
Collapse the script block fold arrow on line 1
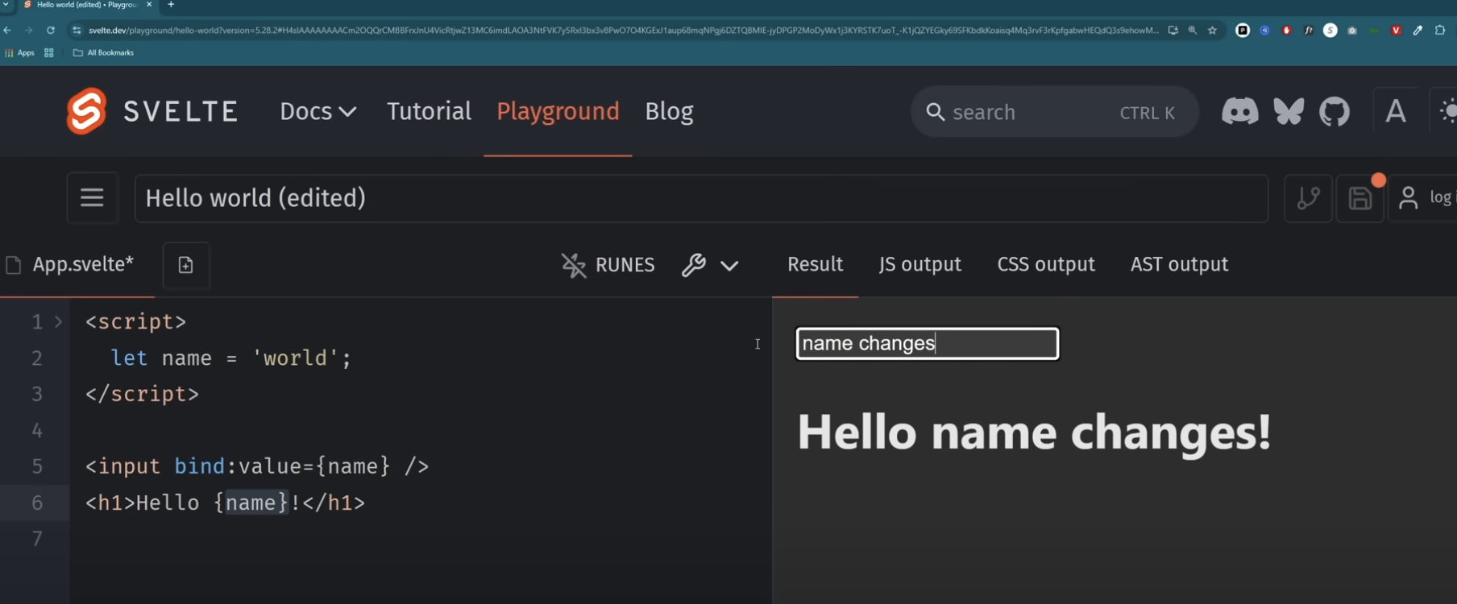[x=58, y=322]
